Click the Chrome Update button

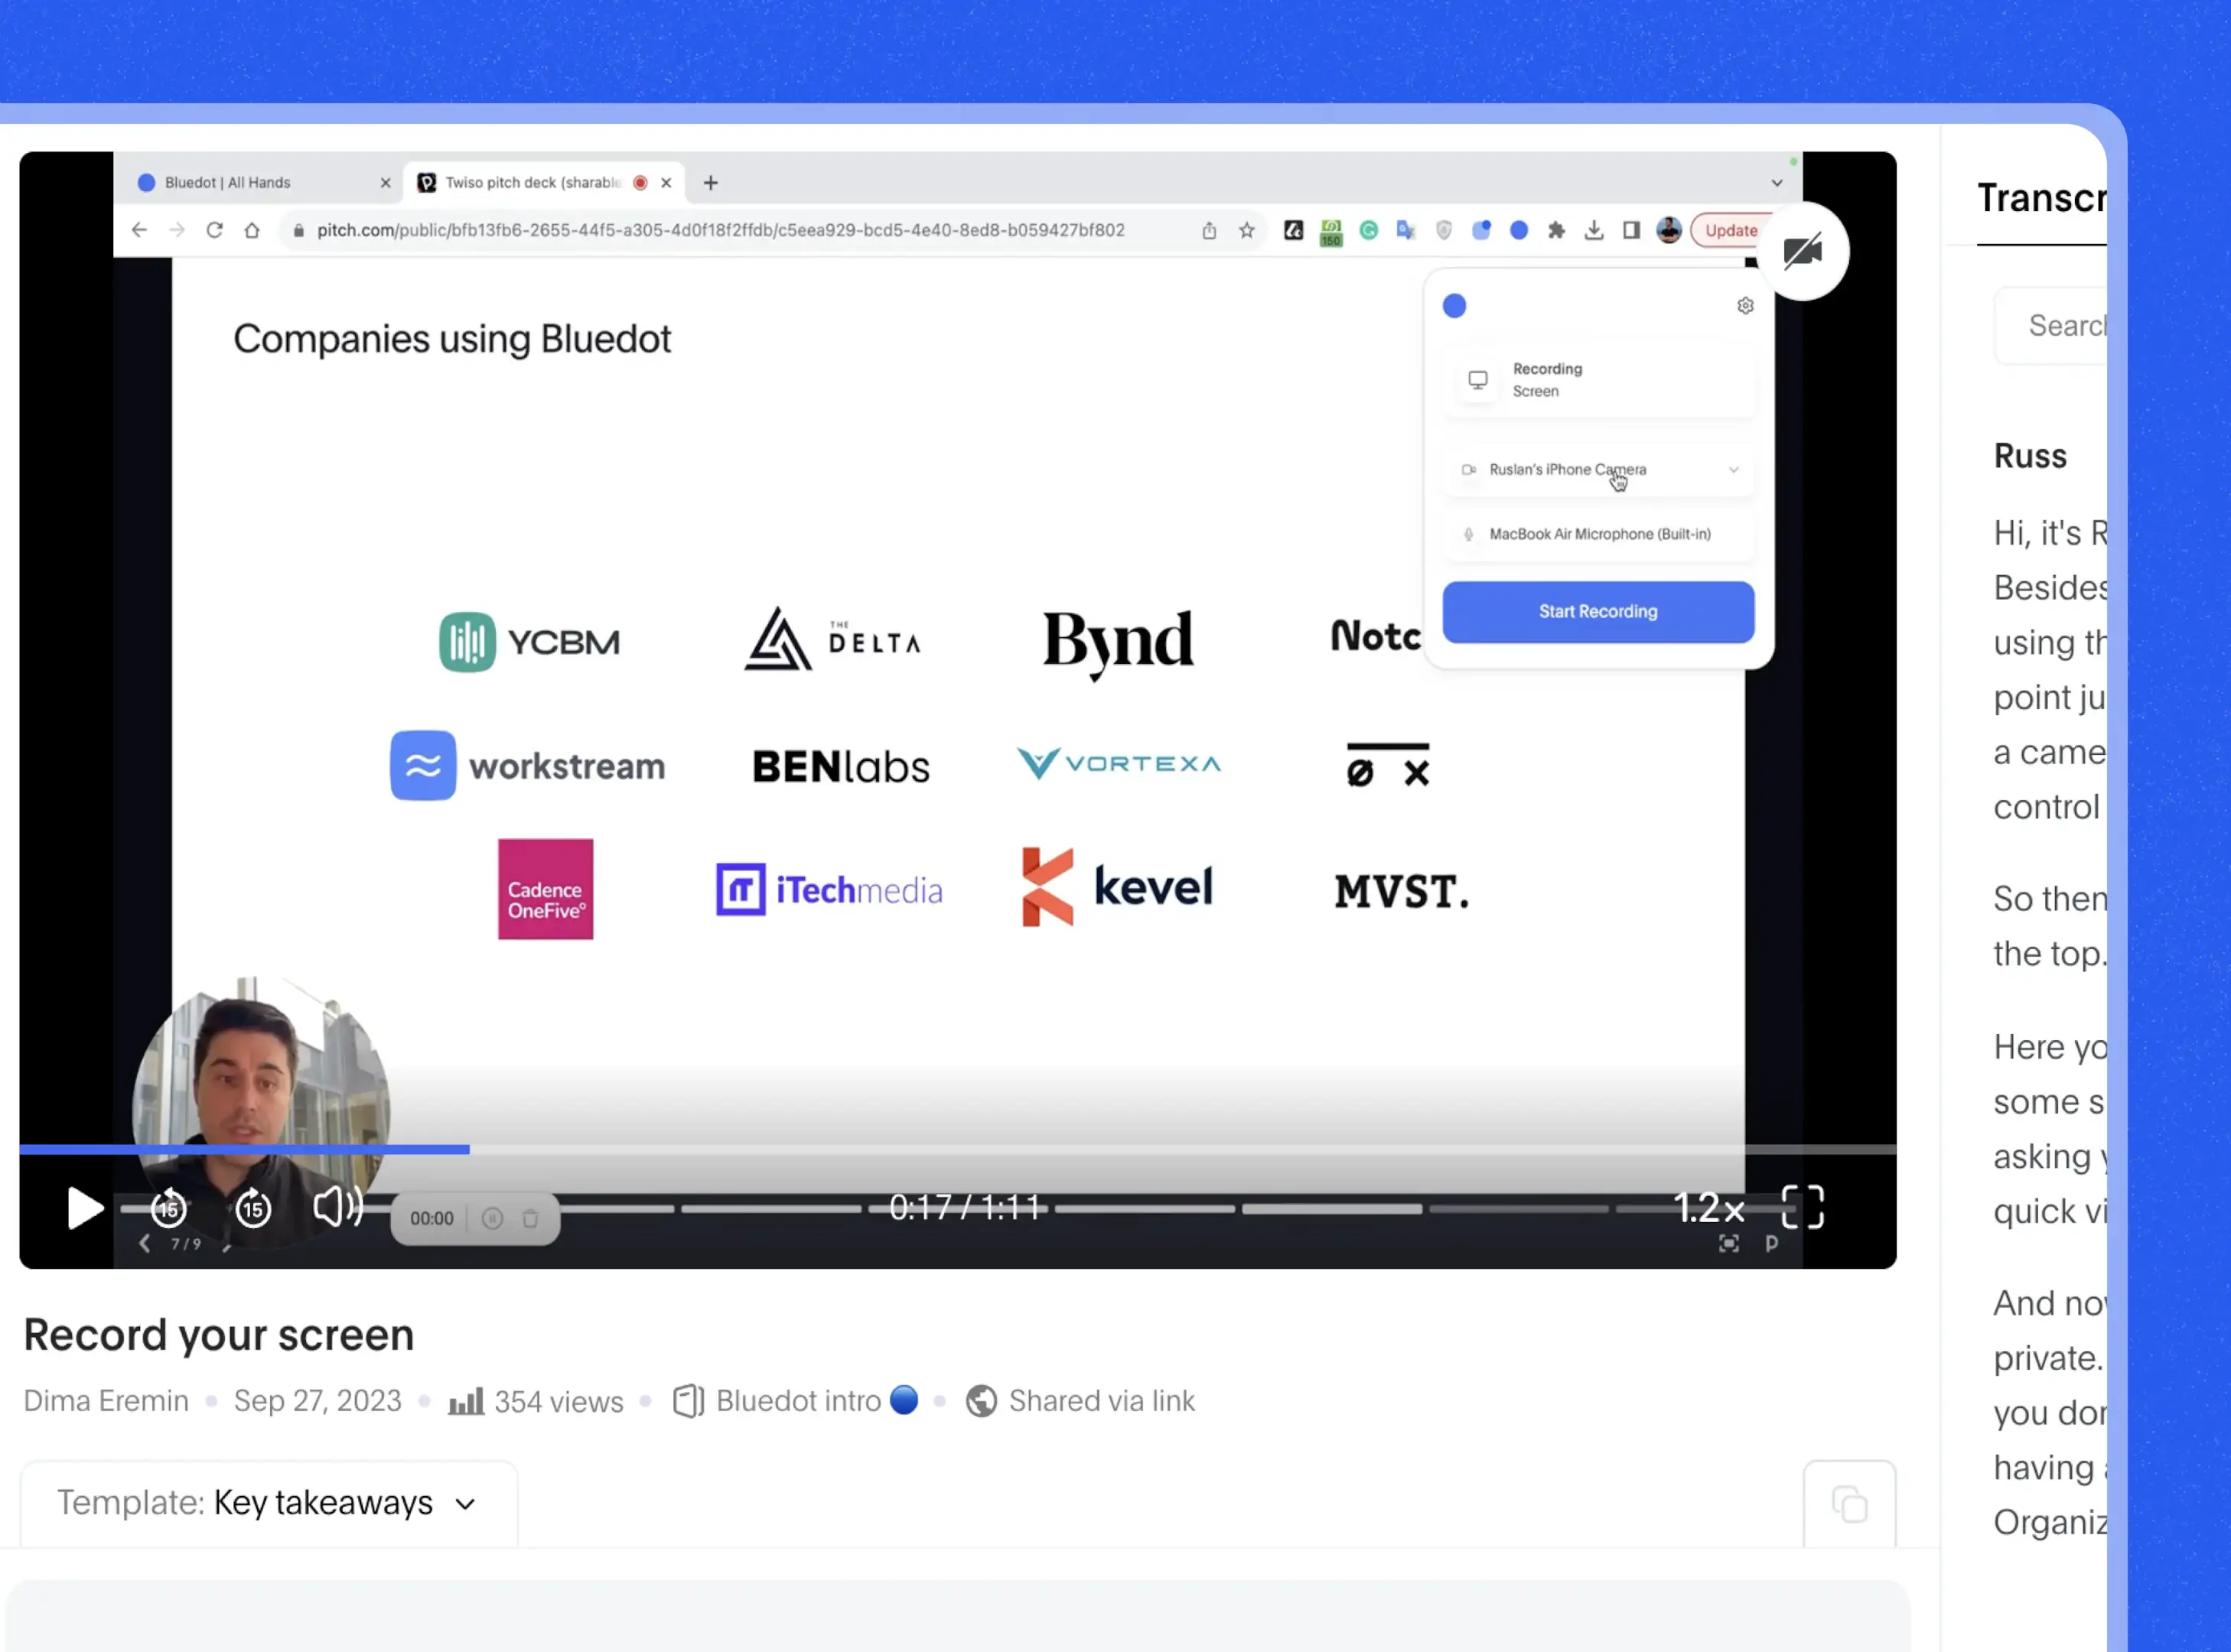pyautogui.click(x=1731, y=231)
